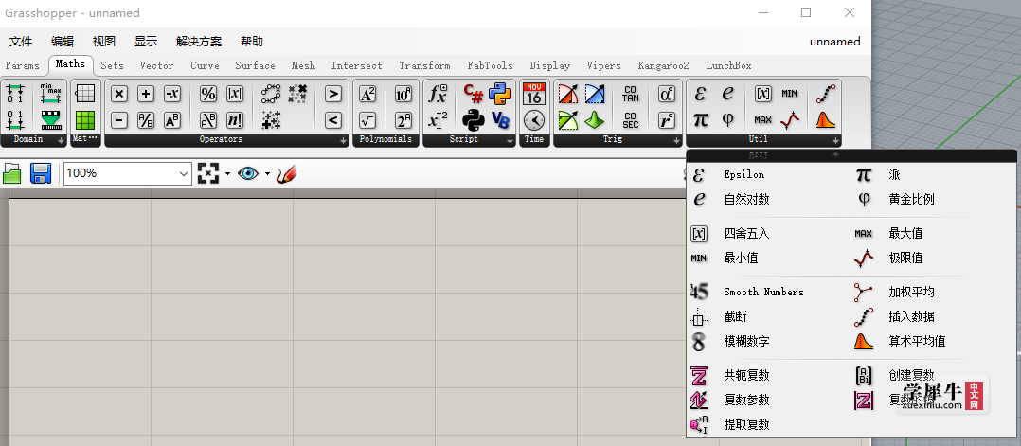This screenshot has height=446, width=1021.
Task: Select the Factorial n! icon
Action: tap(235, 120)
